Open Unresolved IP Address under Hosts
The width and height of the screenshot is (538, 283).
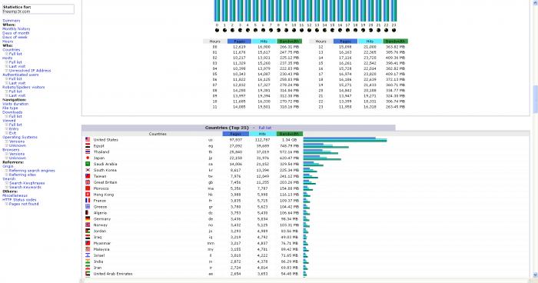(30, 71)
